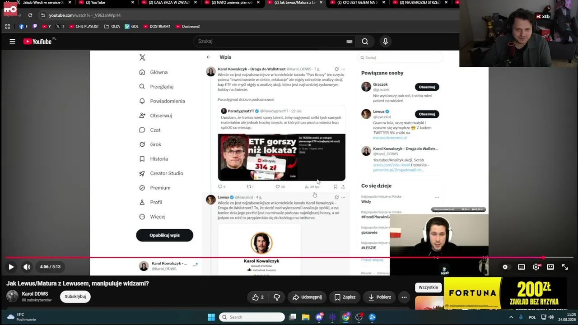Open the video player settings gear
The height and width of the screenshot is (325, 578).
(536, 267)
